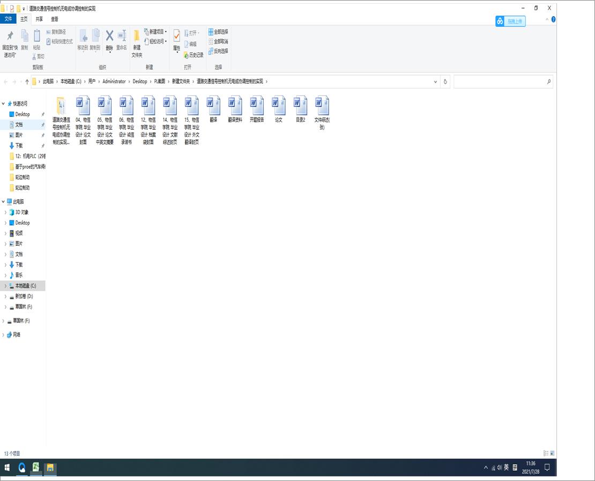Expand the 网络 tree node
Screen dimensions: 595x481
point(3,335)
